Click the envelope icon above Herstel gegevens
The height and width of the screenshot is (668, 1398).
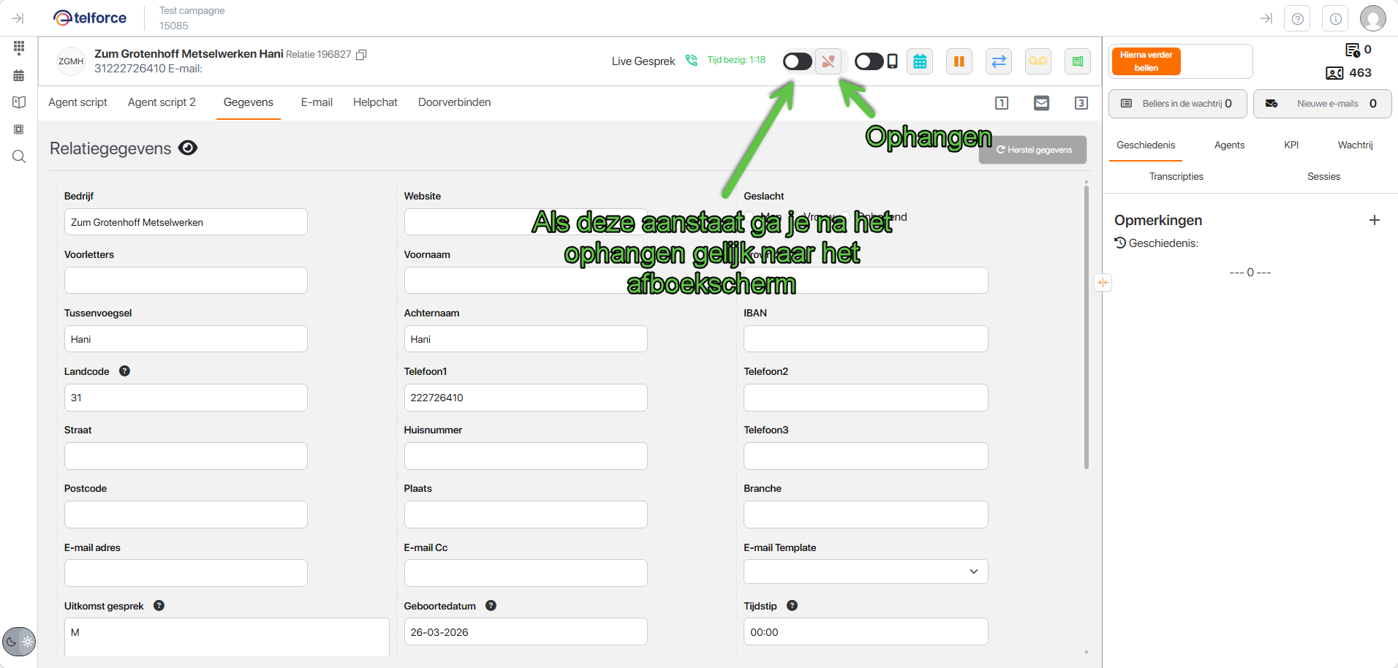(x=1041, y=103)
